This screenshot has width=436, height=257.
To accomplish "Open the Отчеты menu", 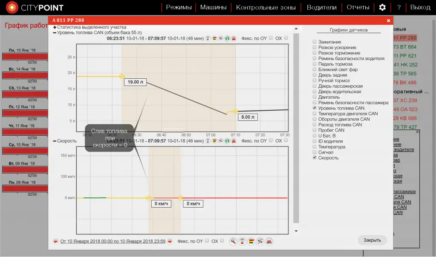I will [x=358, y=7].
